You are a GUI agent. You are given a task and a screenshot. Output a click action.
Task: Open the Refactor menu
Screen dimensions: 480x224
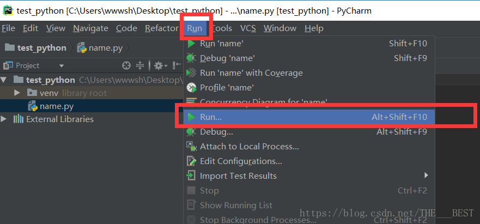click(162, 28)
